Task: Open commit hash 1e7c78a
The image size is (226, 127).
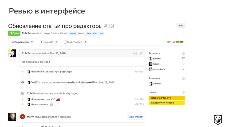Action: coord(139,99)
